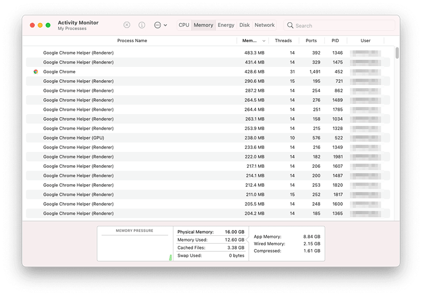Switch to the Network tab
422x296 pixels.
coord(265,25)
